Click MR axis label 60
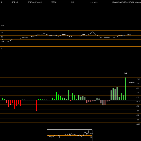The image size is (141, 141). tap(138, 88)
